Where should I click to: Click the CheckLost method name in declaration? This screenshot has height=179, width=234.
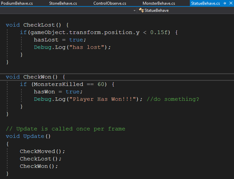point(39,25)
